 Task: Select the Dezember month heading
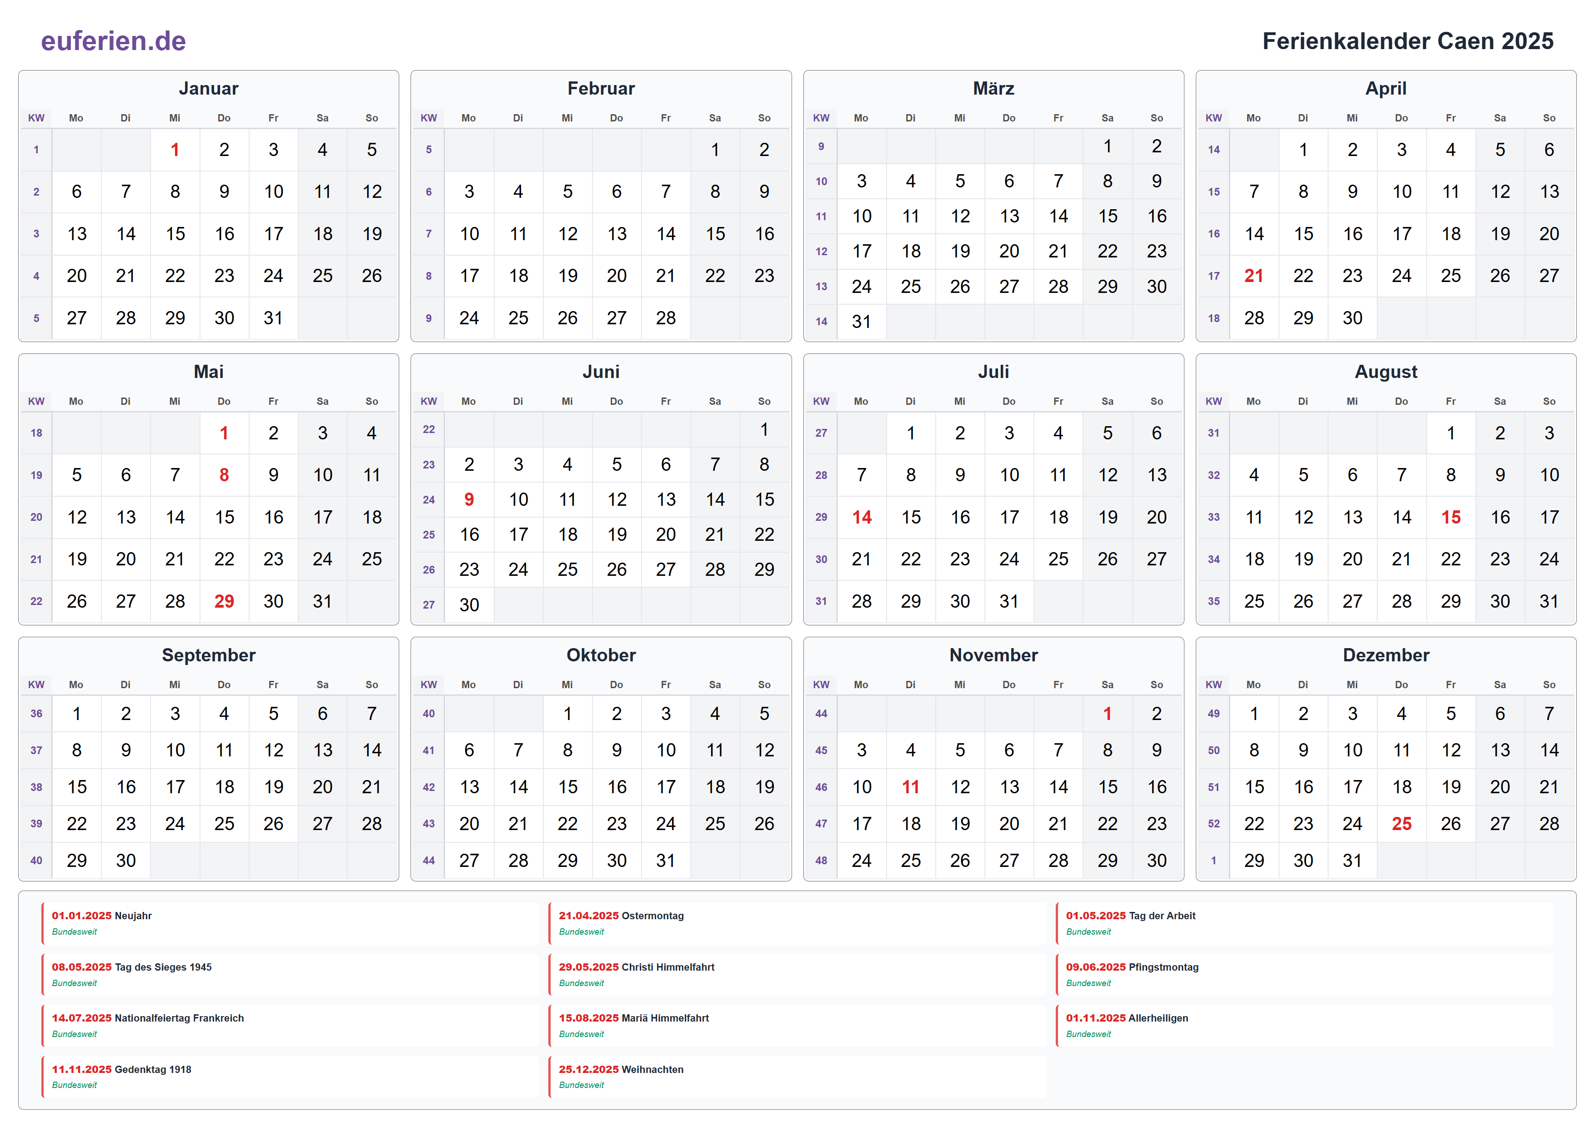tap(1386, 655)
